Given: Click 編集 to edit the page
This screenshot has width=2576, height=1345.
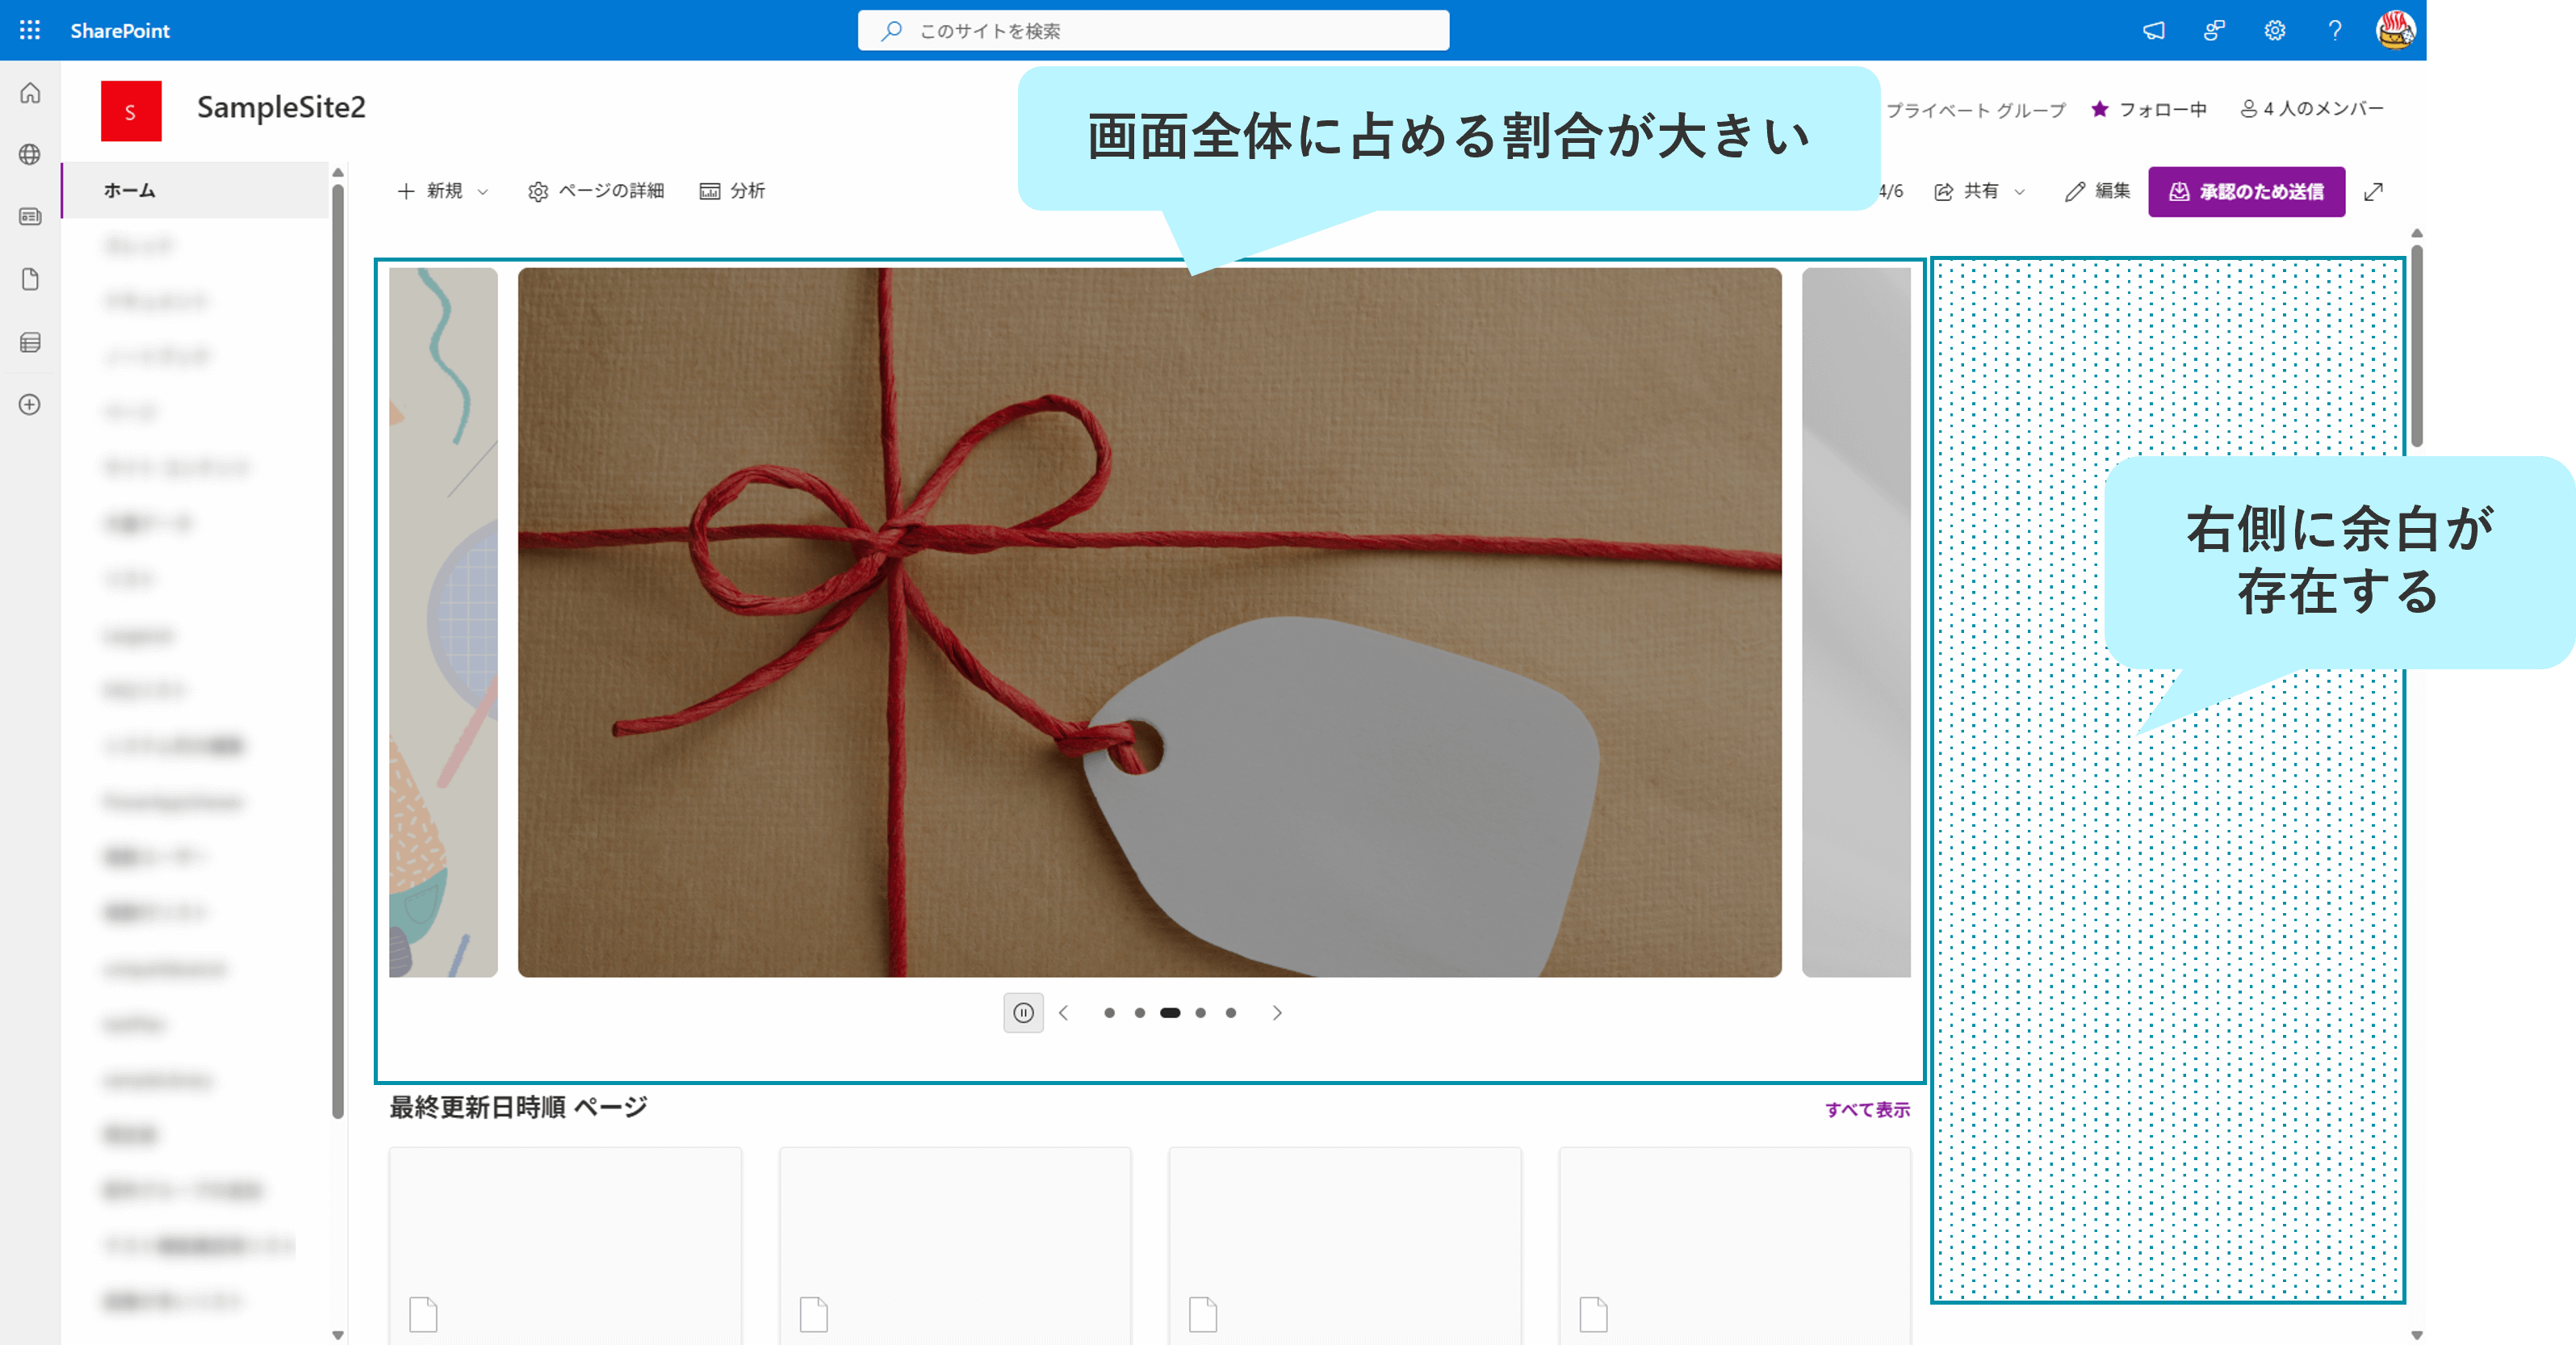Looking at the screenshot, I should click(2097, 191).
